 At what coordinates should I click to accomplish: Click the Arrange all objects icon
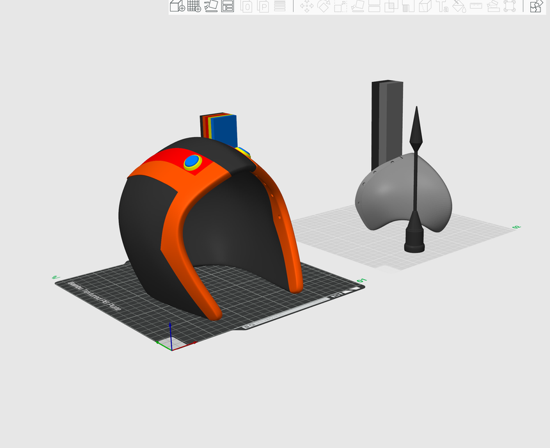click(x=228, y=6)
